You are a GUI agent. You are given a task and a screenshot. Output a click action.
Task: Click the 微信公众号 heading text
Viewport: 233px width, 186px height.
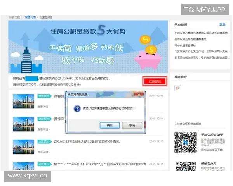click(209, 164)
